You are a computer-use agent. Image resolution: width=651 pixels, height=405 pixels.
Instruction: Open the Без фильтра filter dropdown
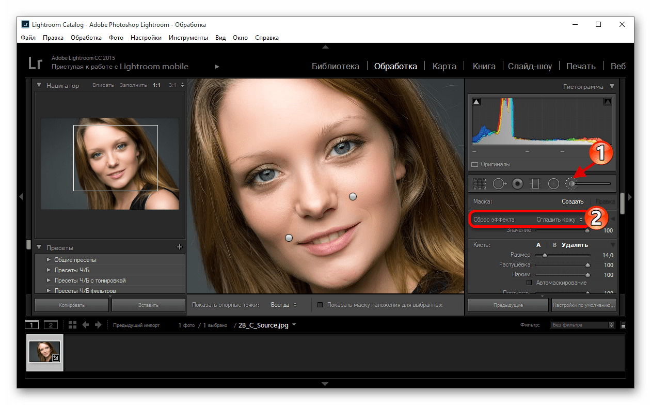pos(582,325)
